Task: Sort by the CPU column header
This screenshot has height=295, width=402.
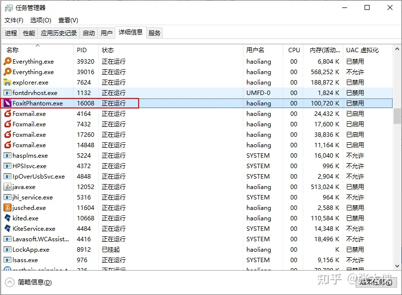Action: point(293,50)
